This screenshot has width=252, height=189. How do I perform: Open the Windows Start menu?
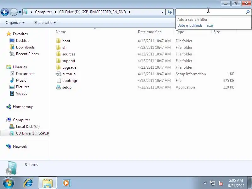(x=8, y=183)
